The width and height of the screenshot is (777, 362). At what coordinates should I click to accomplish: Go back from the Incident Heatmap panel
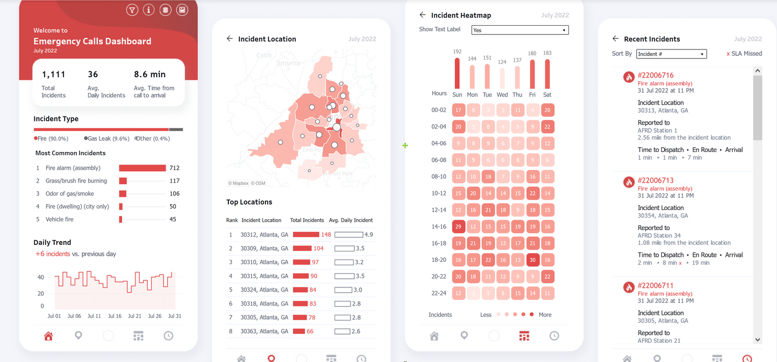tap(423, 15)
